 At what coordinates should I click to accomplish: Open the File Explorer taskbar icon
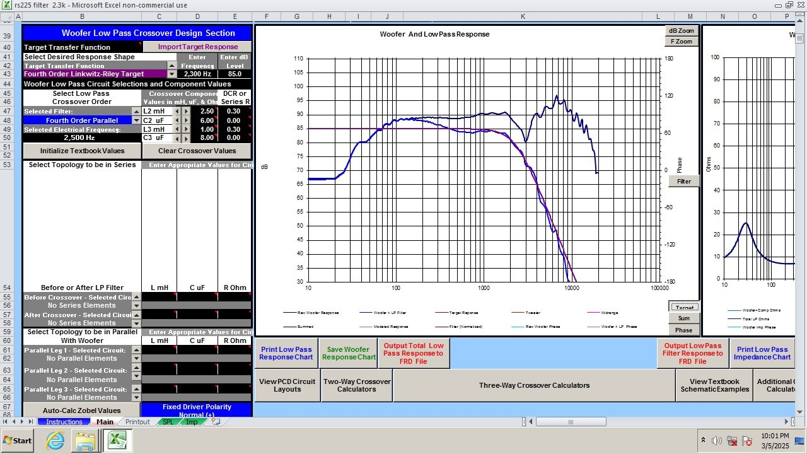86,440
